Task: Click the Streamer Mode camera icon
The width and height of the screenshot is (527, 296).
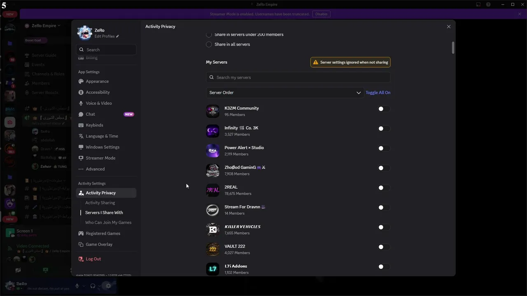Action: (81, 158)
